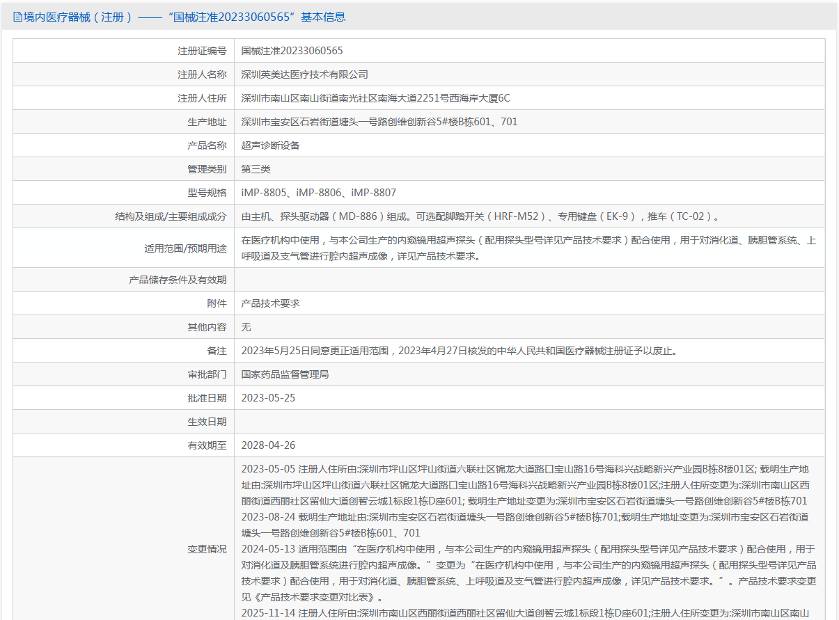This screenshot has width=839, height=620.
Task: Select the category value 第三类
Action: click(256, 169)
